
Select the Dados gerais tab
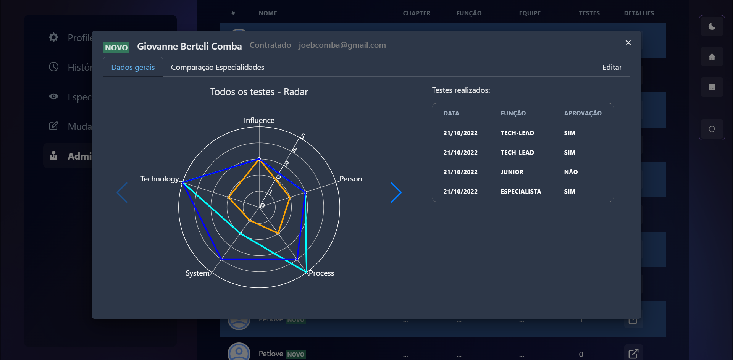tap(133, 67)
